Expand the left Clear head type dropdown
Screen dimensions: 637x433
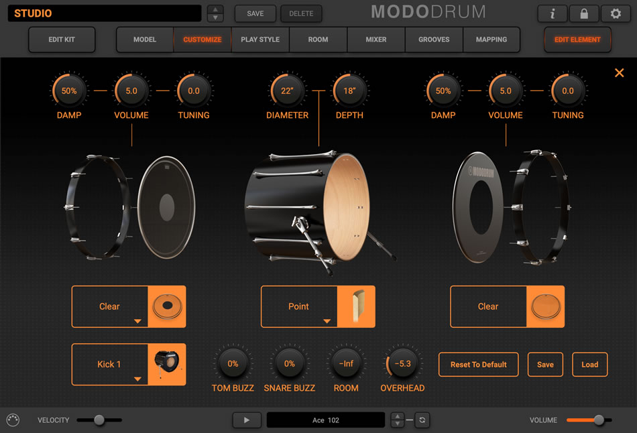110,307
